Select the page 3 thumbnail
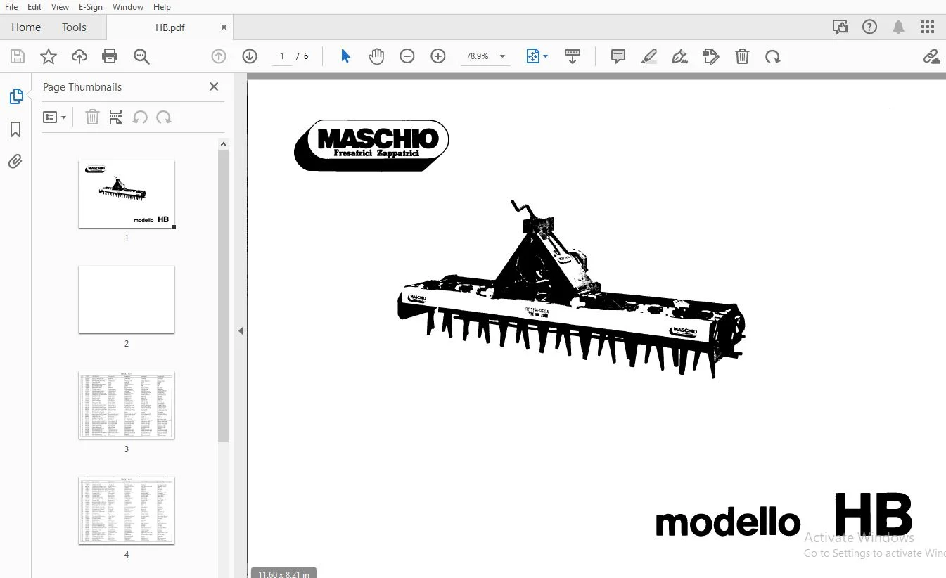This screenshot has width=946, height=578. (x=127, y=405)
